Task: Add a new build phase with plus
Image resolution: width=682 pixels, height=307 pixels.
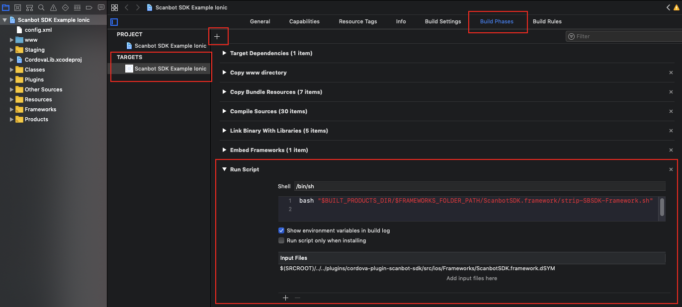Action: click(x=217, y=36)
